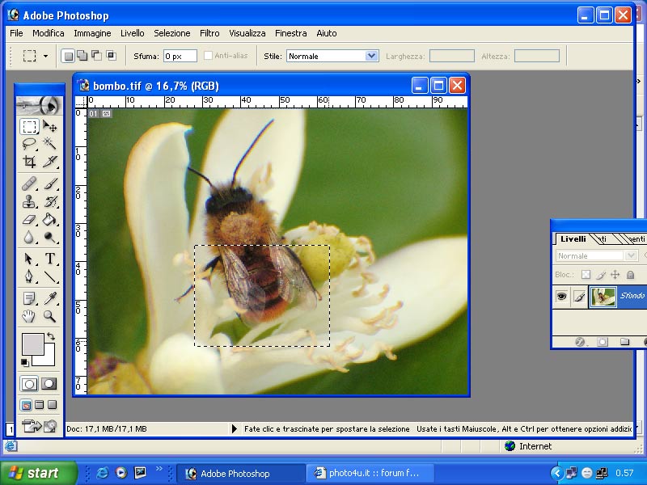Select the Lasso tool
Image resolution: width=647 pixels, height=485 pixels.
click(x=29, y=144)
